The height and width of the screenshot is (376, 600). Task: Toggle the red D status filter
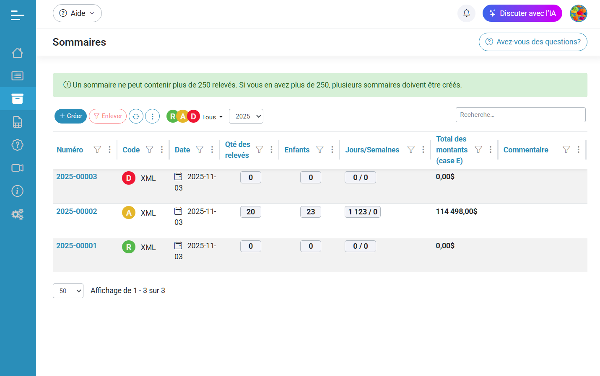click(193, 116)
